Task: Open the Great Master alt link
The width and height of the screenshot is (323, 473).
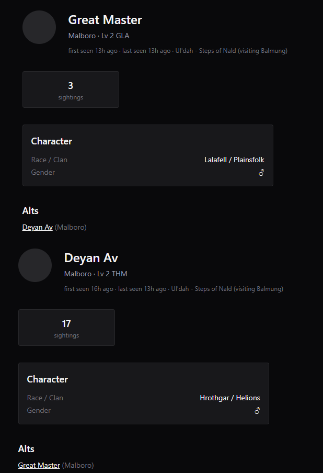Action: (39, 465)
